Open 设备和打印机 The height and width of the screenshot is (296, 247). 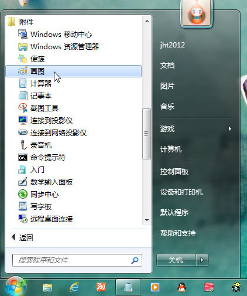tap(181, 192)
